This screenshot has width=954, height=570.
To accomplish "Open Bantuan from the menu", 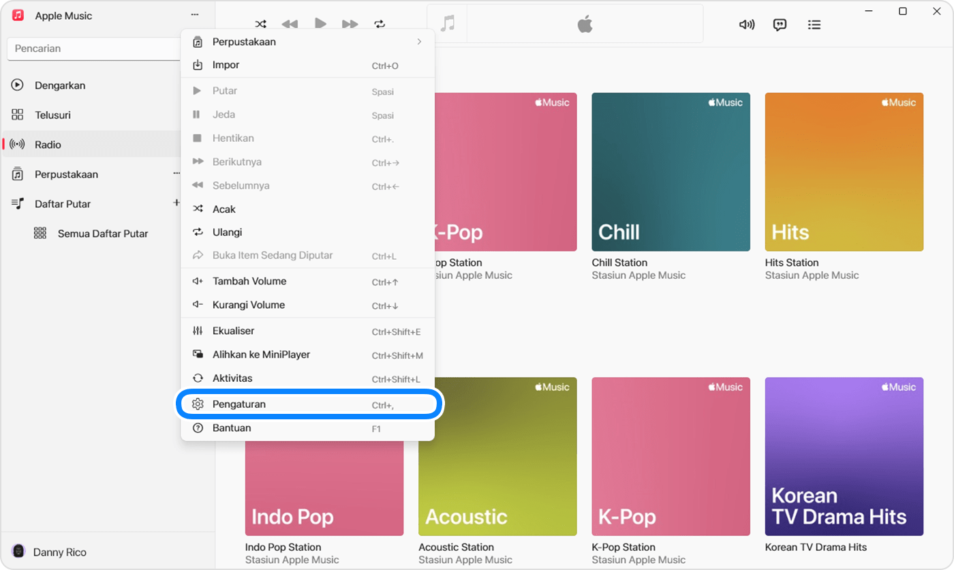I will (307, 428).
